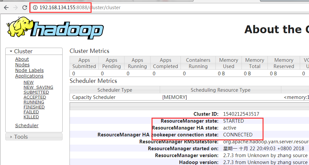Filter applications by NEW_SAVING state
Viewport: 309px width, 165px height.
click(x=39, y=87)
